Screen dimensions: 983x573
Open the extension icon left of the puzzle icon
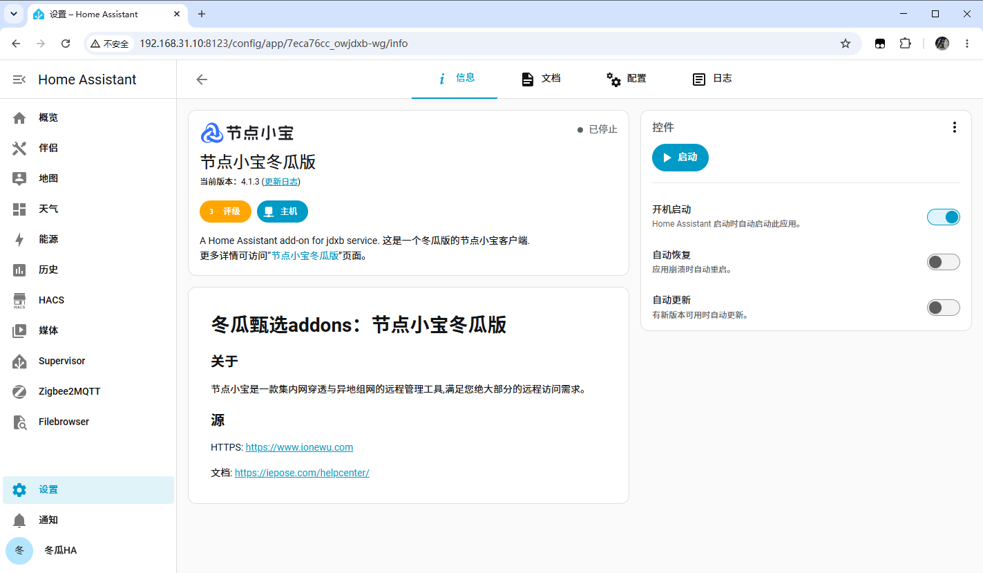tap(880, 44)
